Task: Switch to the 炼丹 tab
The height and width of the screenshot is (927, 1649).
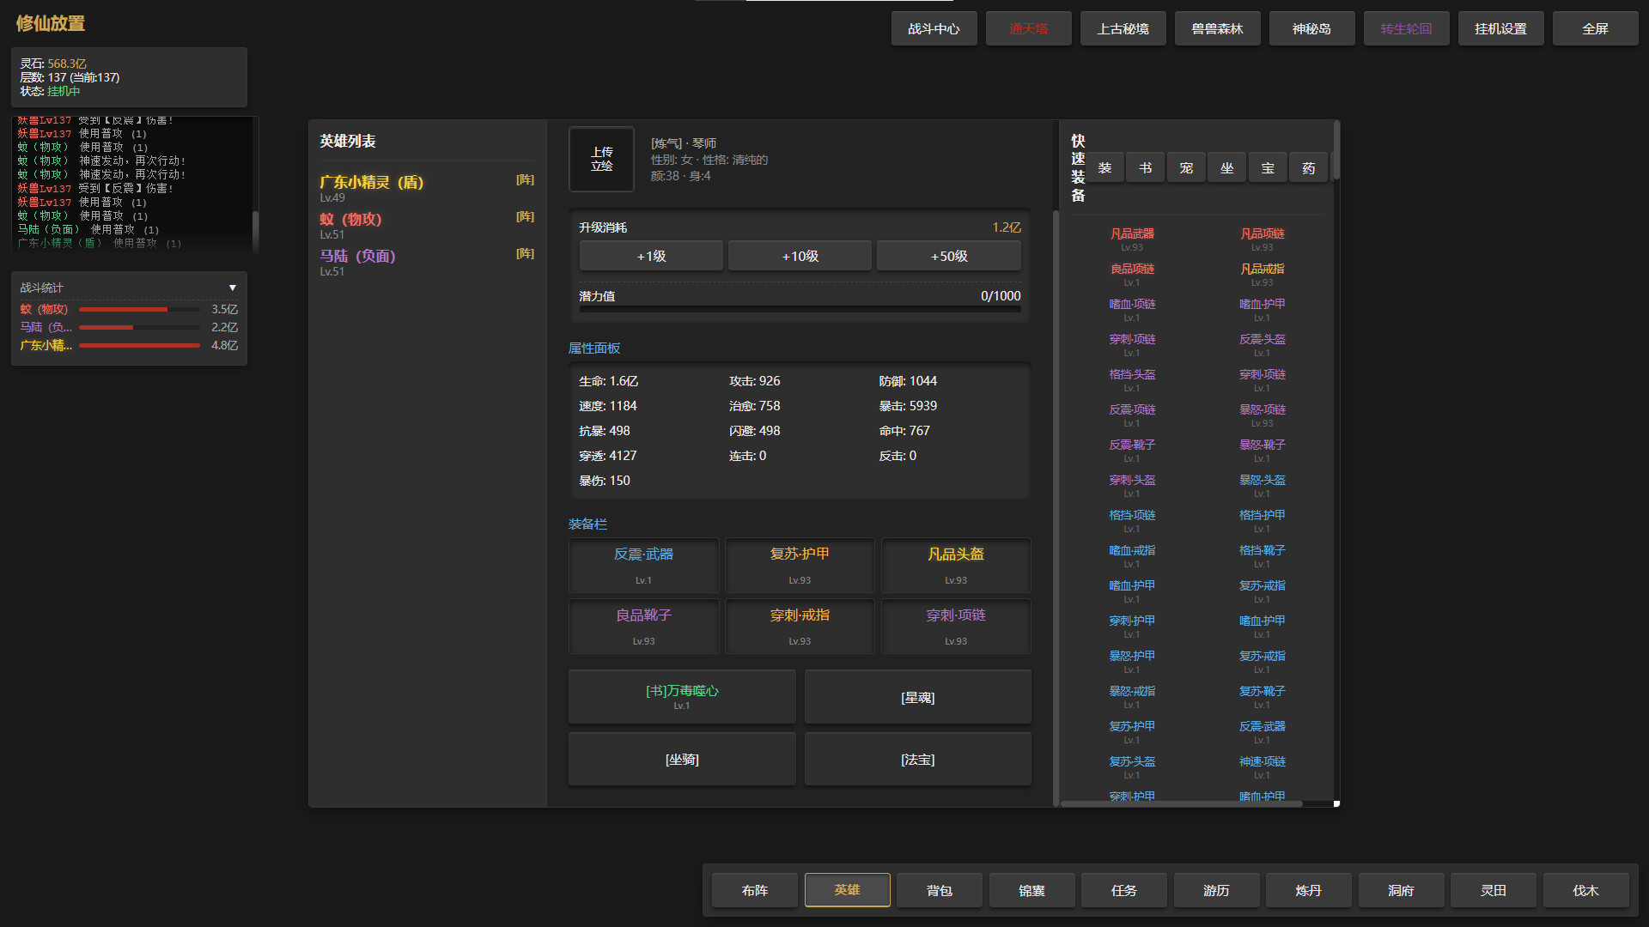Action: [x=1307, y=890]
